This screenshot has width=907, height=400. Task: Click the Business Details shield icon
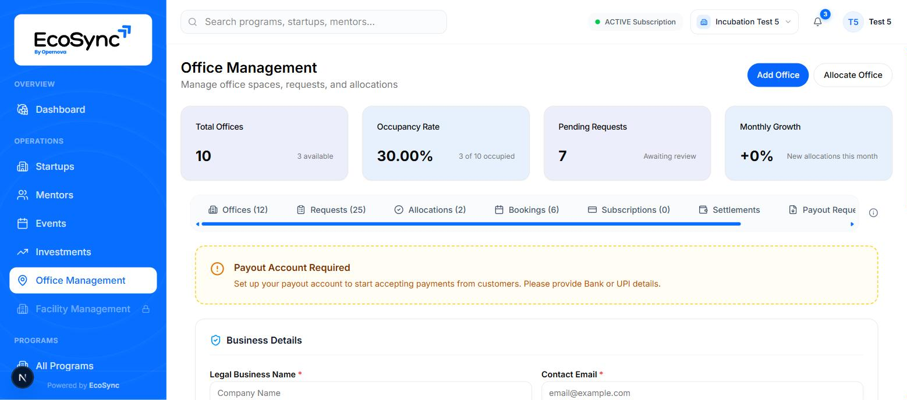(215, 340)
